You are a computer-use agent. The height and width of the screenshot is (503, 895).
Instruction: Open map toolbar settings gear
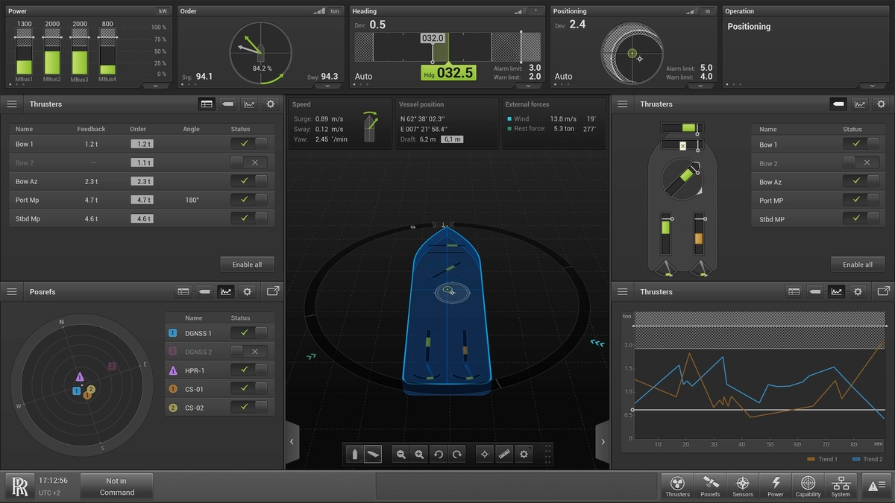[x=524, y=454]
